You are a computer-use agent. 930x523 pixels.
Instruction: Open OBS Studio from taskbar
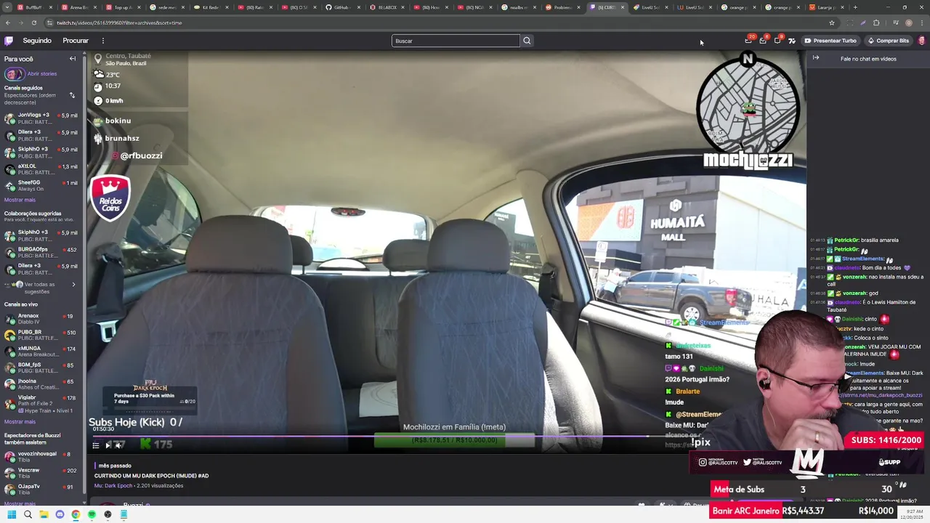tap(108, 514)
